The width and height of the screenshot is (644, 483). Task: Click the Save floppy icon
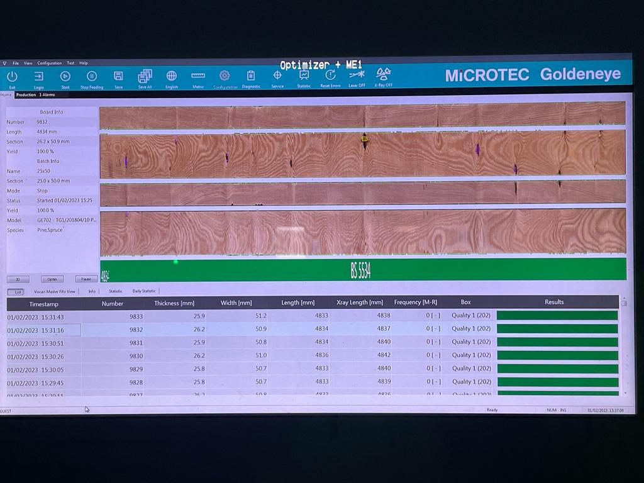point(118,76)
